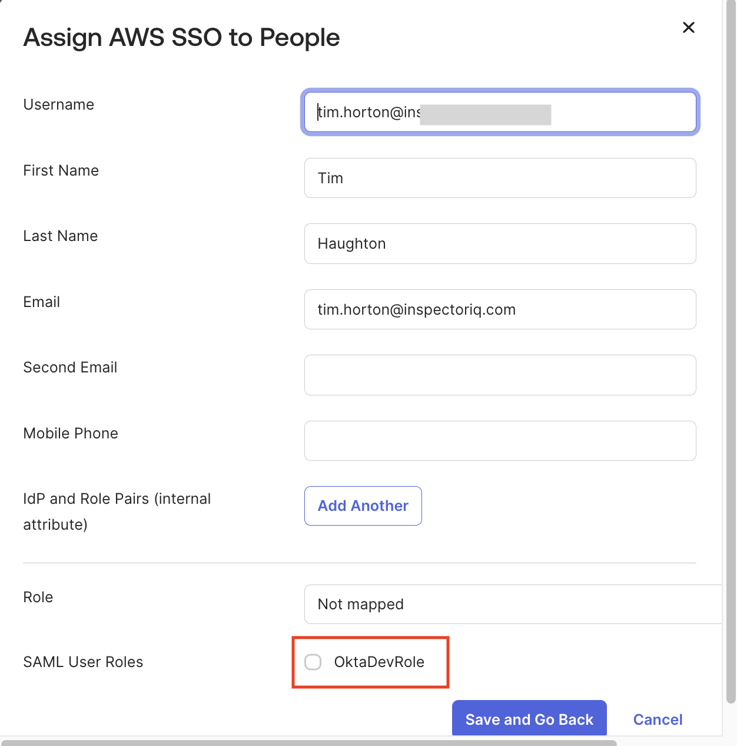Click the Second Email label
737x746 pixels.
[70, 367]
